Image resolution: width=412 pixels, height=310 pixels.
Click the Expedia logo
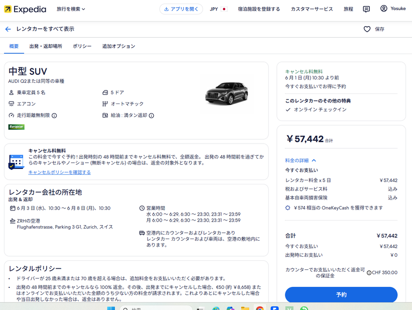tap(25, 9)
